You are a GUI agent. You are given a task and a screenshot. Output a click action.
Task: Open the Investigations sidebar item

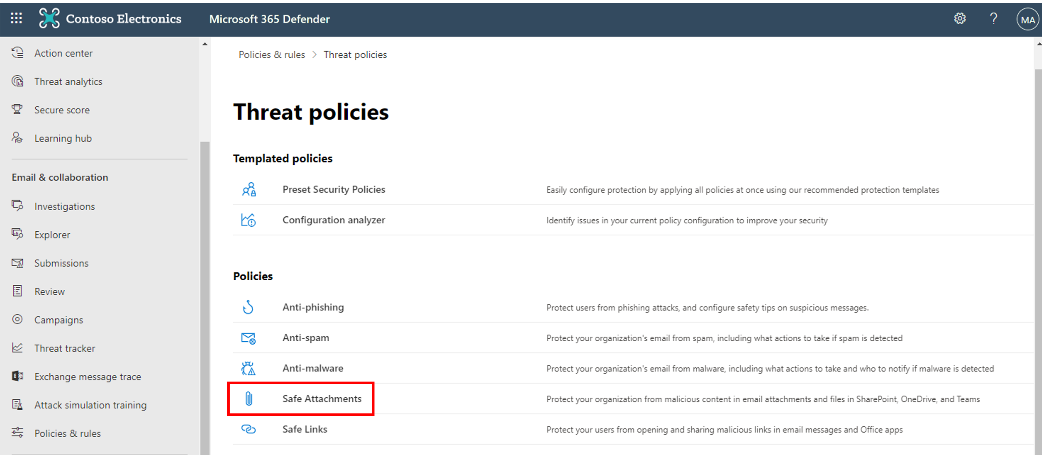pos(64,206)
